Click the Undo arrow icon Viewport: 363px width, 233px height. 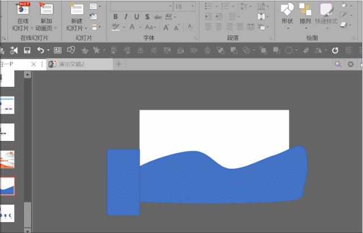(40, 50)
